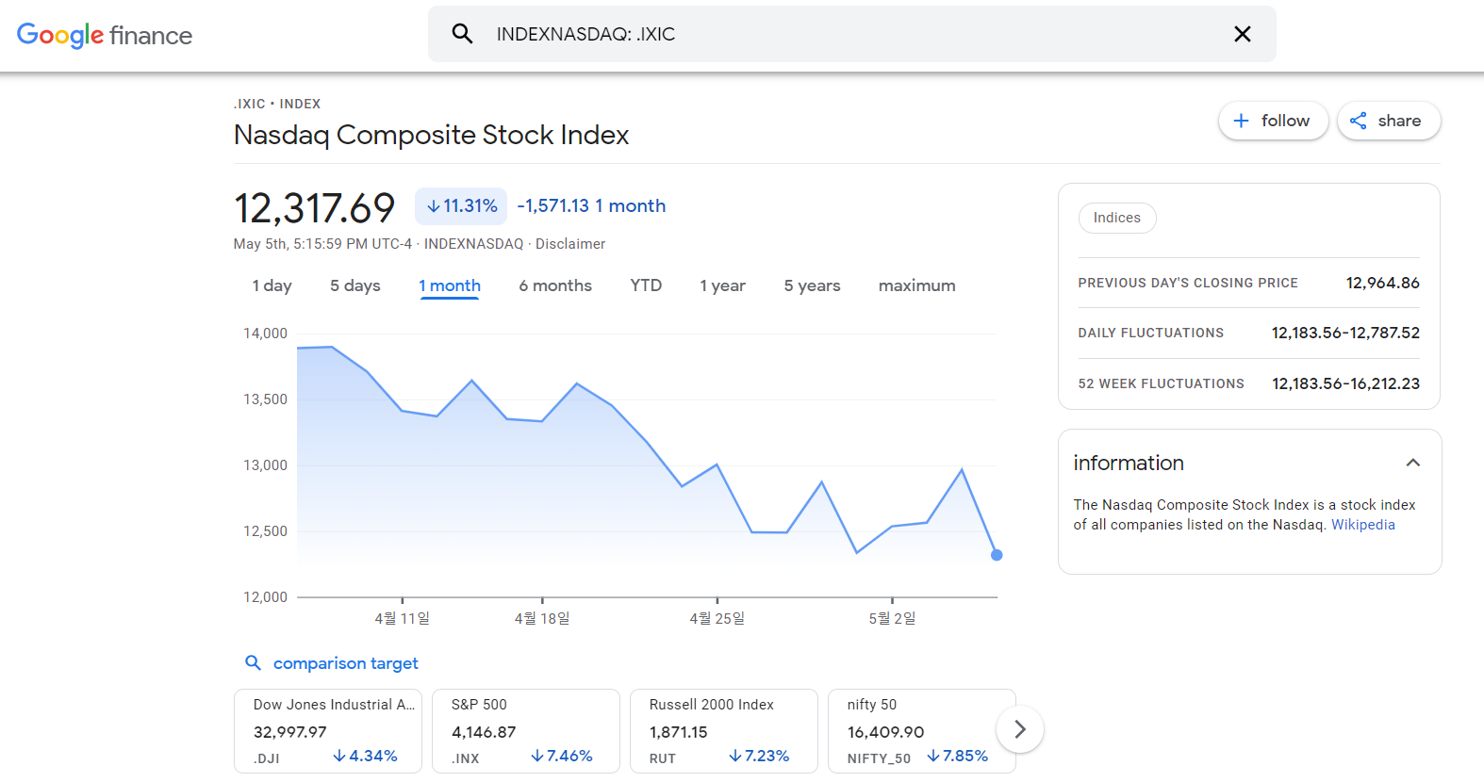Open the nifty 50 card
Image resolution: width=1484 pixels, height=782 pixels.
tap(921, 731)
